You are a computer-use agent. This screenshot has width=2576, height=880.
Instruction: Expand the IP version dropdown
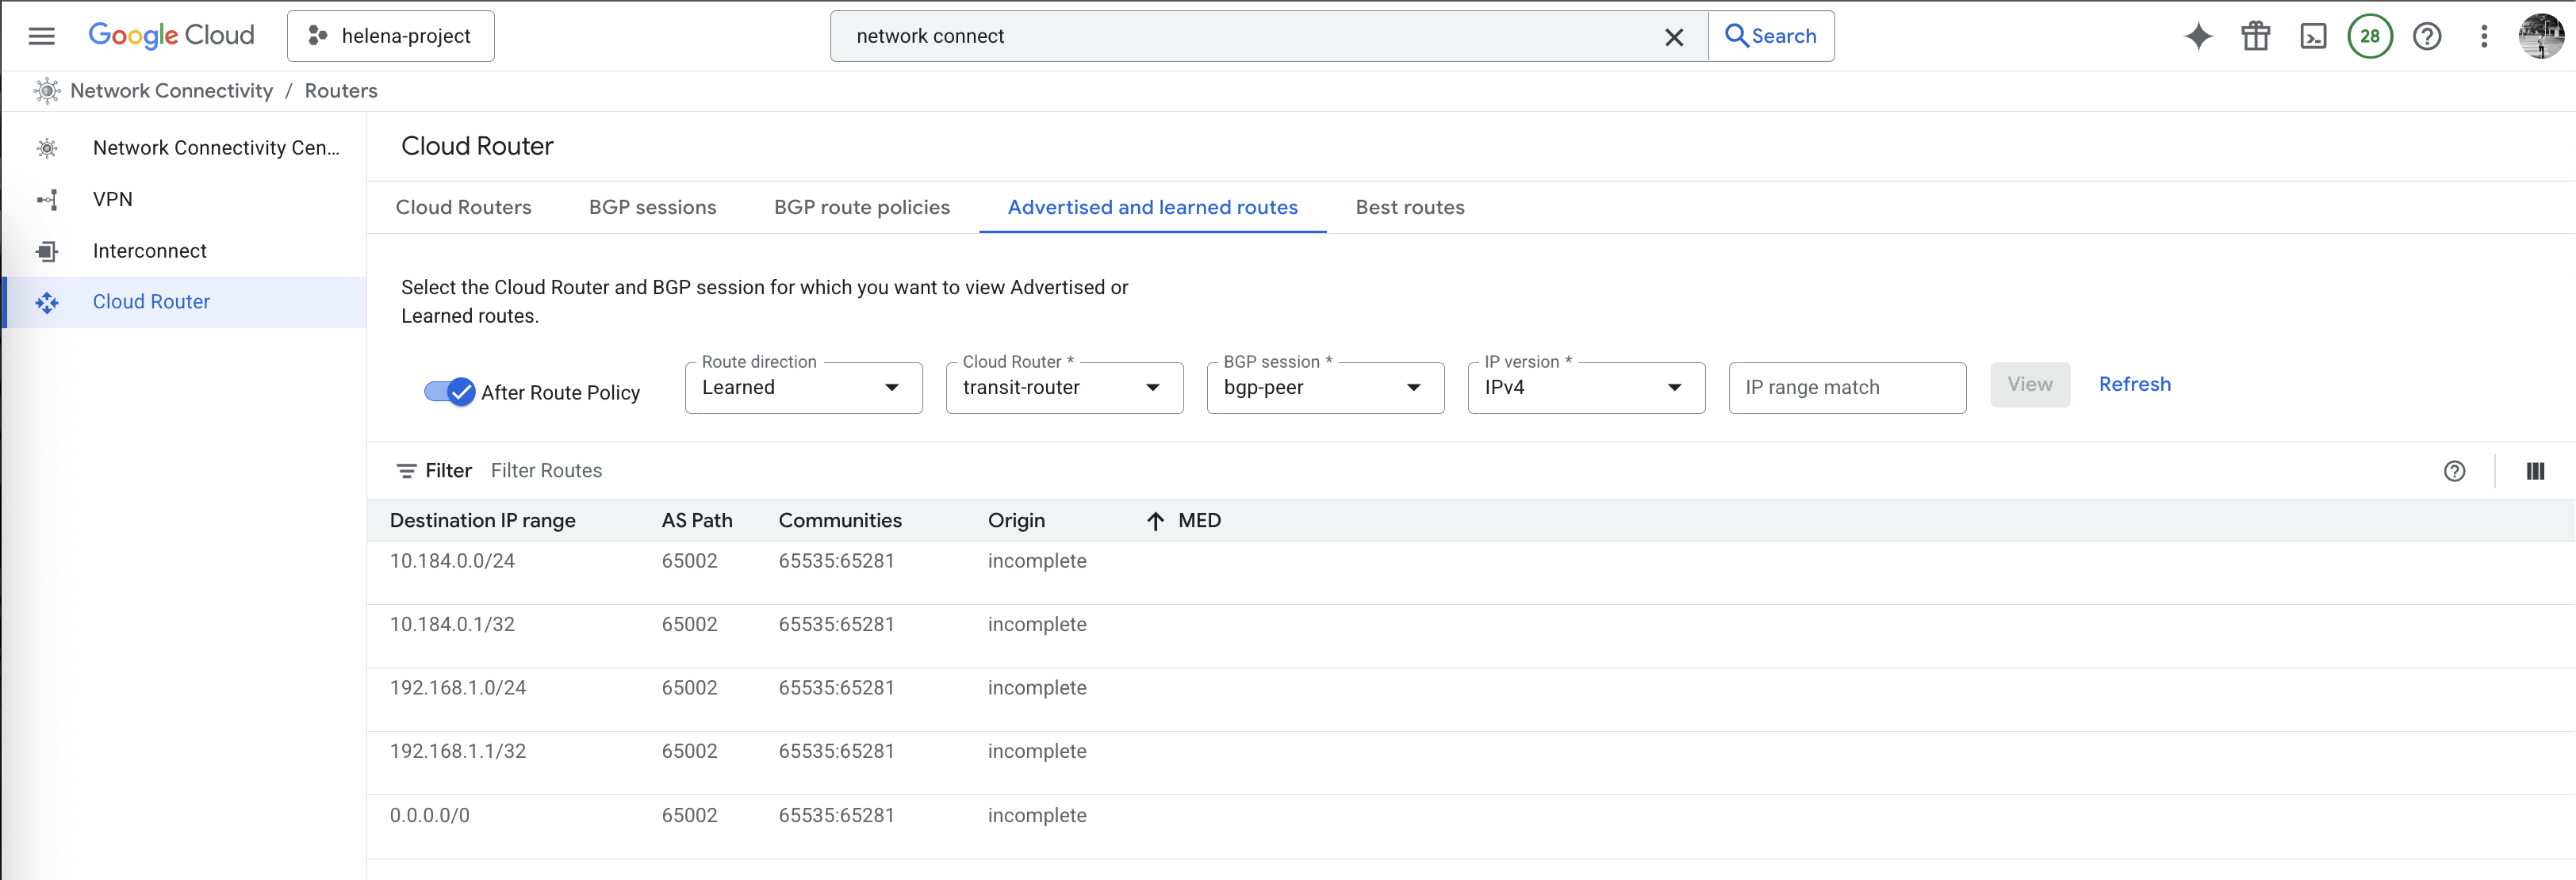[x=1586, y=388]
